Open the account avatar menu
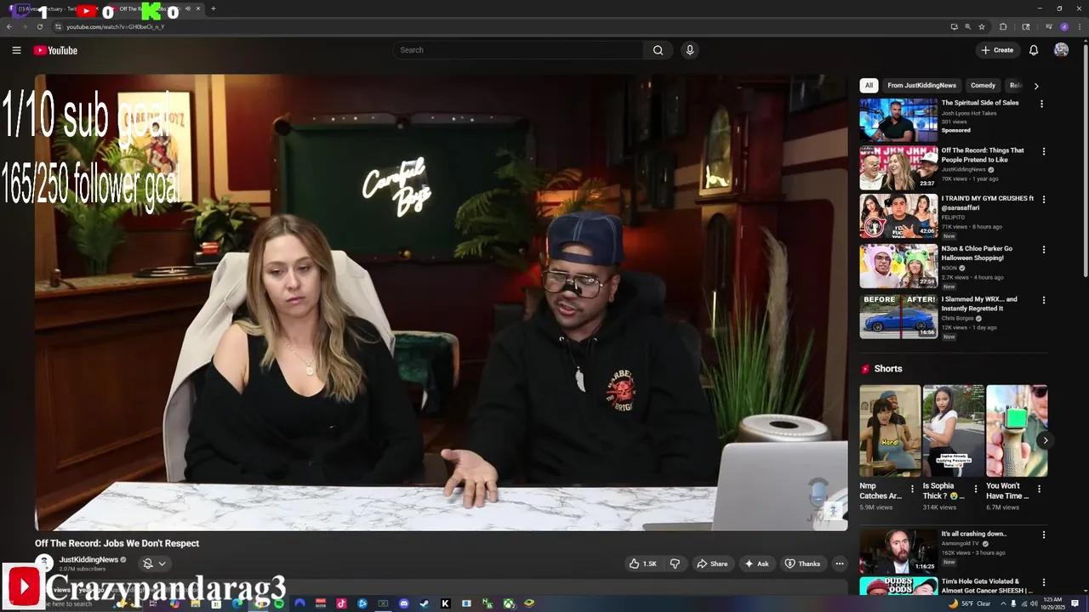The image size is (1089, 612). pyautogui.click(x=1061, y=50)
